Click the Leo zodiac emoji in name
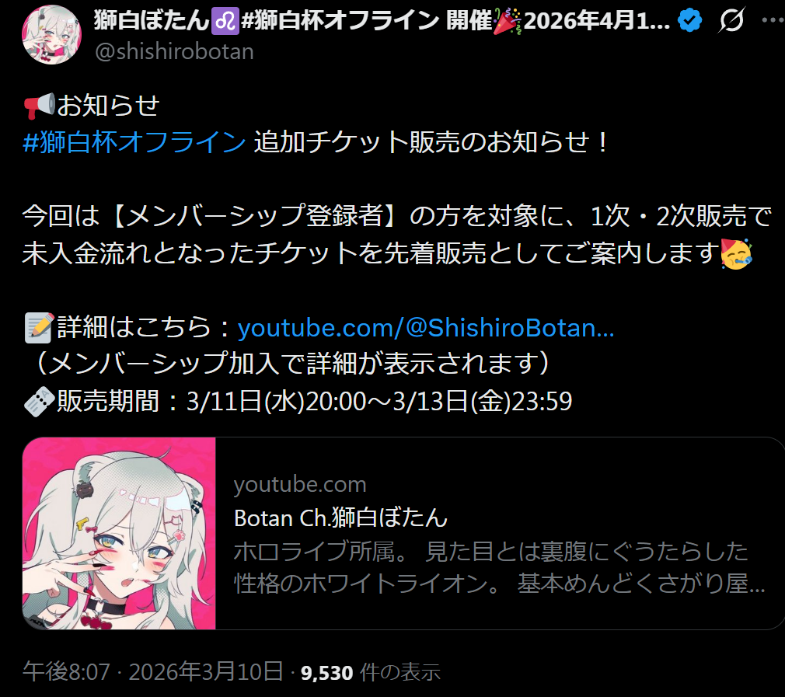The width and height of the screenshot is (785, 697). point(225,22)
